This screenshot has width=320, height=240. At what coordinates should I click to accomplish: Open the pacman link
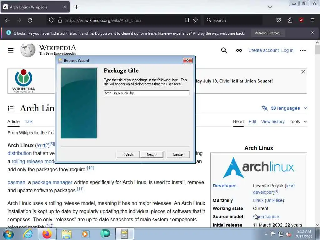[x=16, y=182]
